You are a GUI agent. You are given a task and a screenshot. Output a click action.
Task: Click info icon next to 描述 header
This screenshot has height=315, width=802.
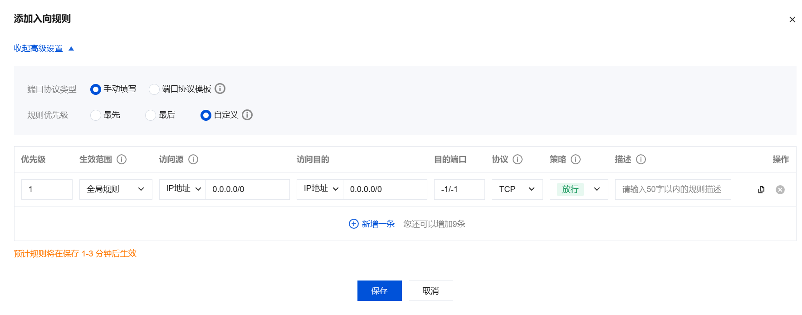[641, 159]
